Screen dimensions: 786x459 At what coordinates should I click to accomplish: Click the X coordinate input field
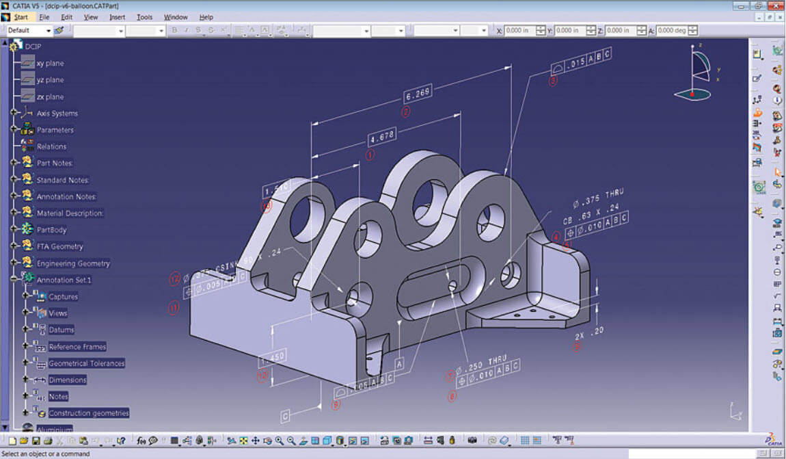coord(519,31)
